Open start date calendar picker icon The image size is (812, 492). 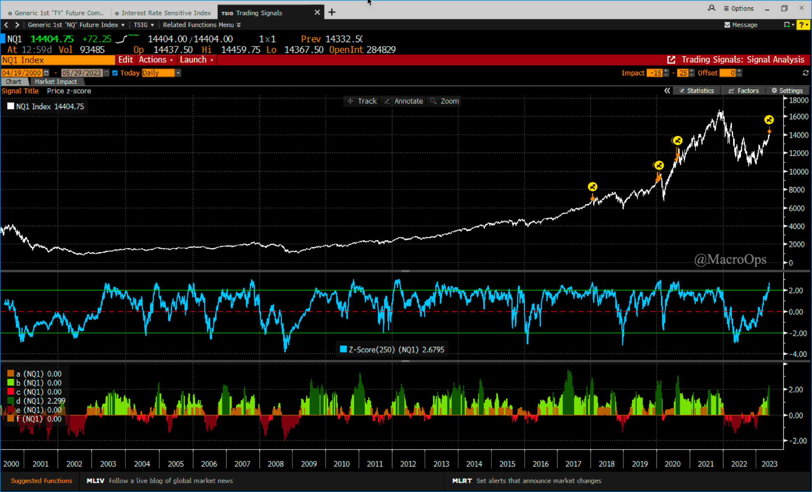click(46, 73)
